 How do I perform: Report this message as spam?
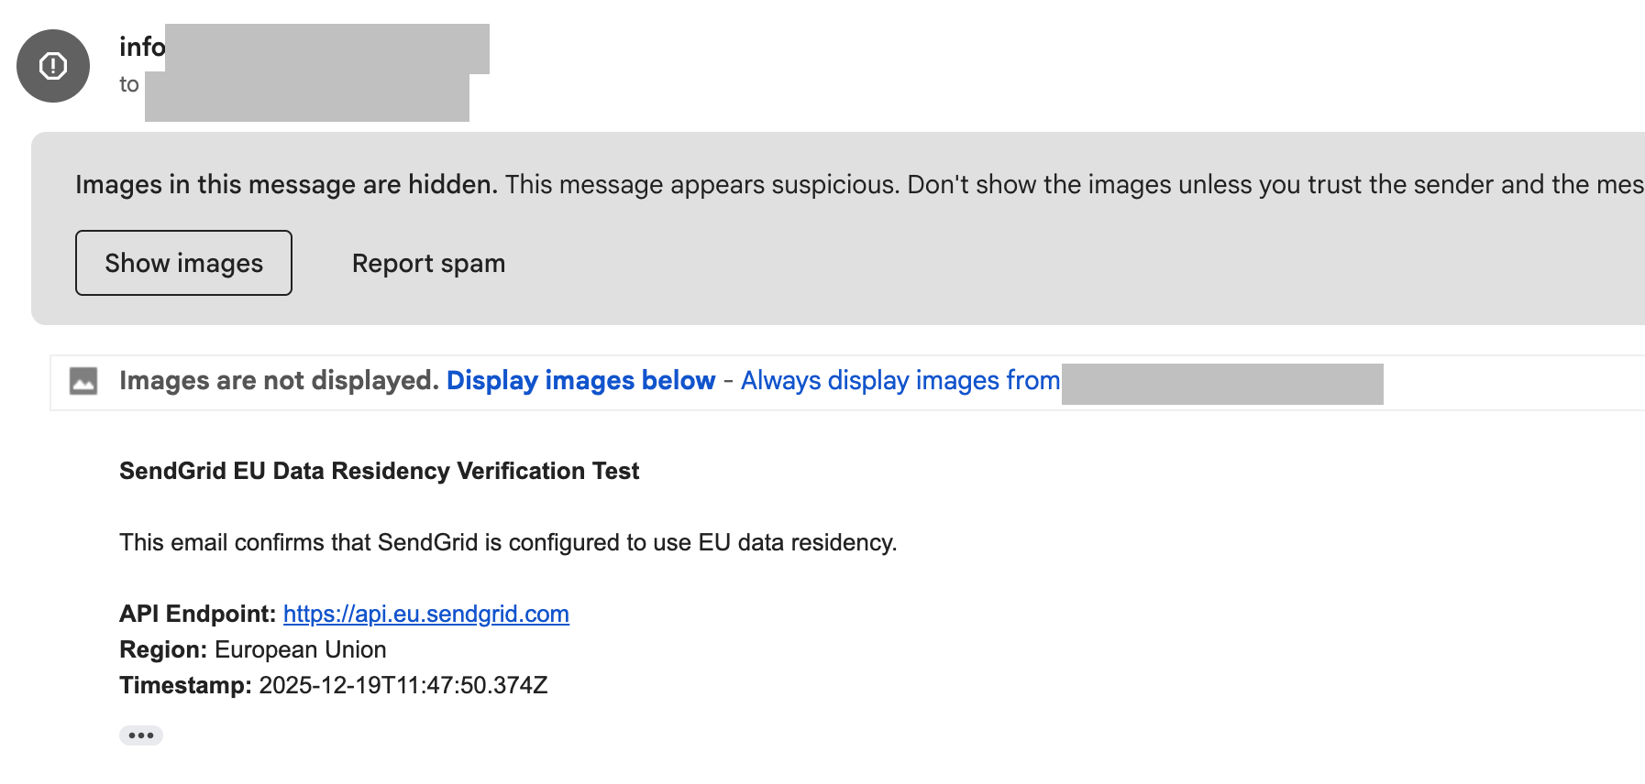click(428, 264)
